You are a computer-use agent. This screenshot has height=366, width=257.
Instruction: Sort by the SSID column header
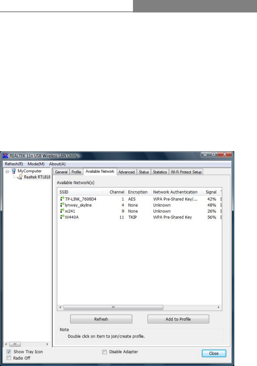click(80, 192)
